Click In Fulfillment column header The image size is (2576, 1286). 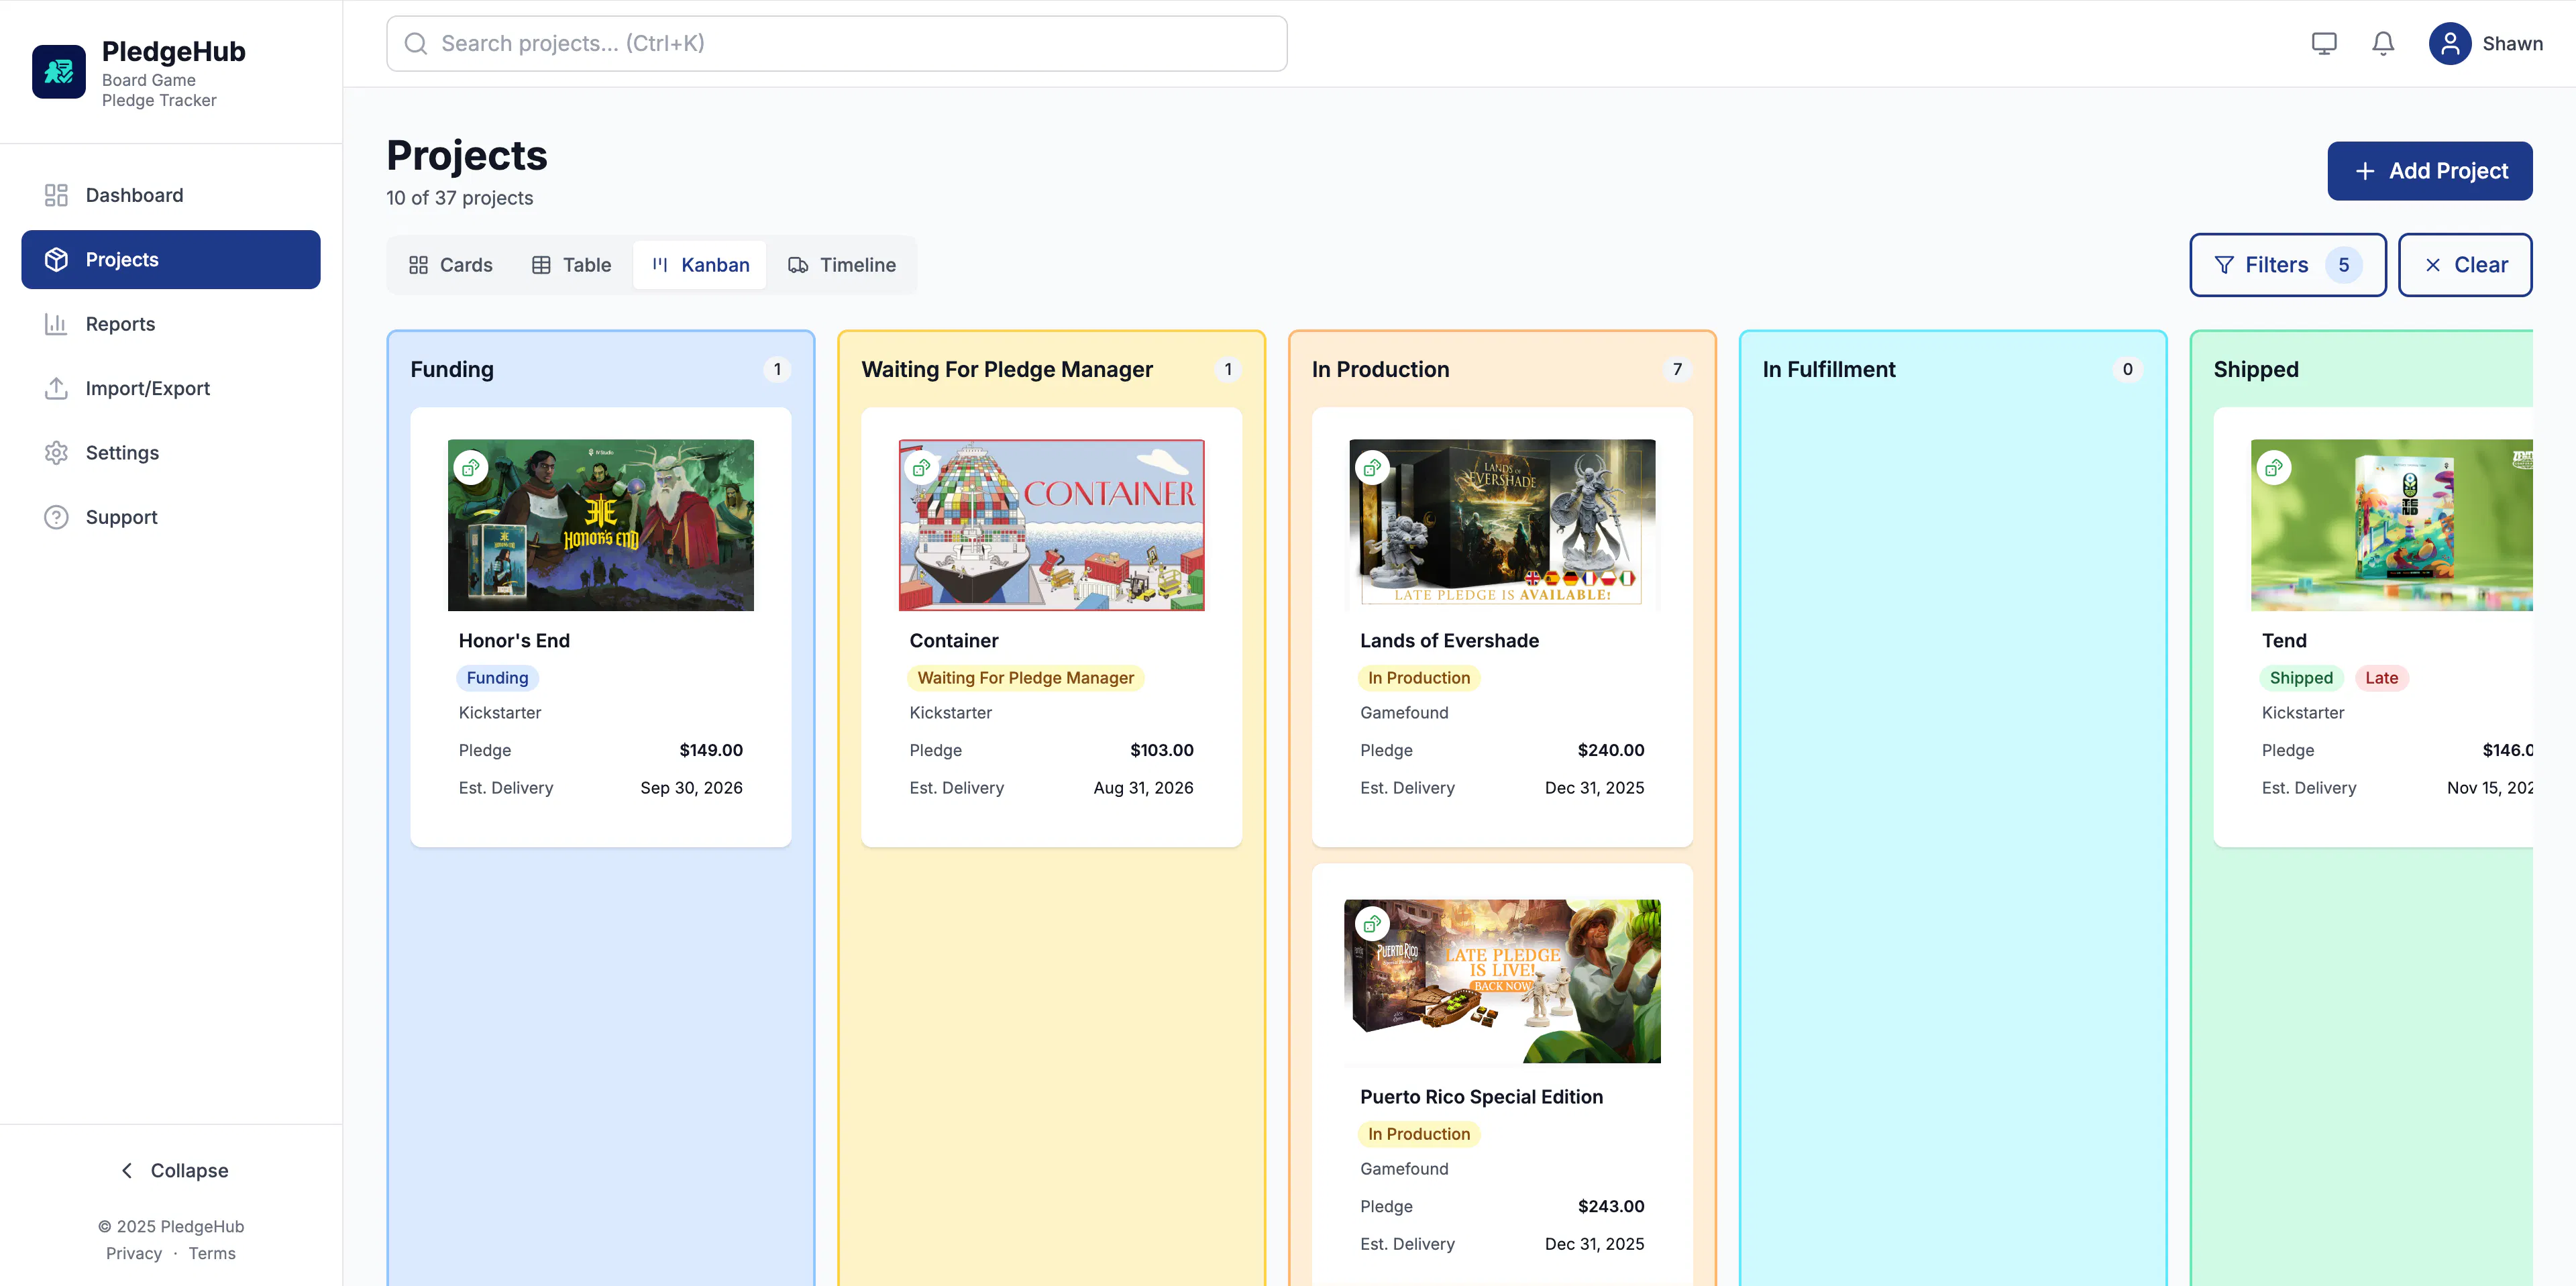[x=1829, y=370]
